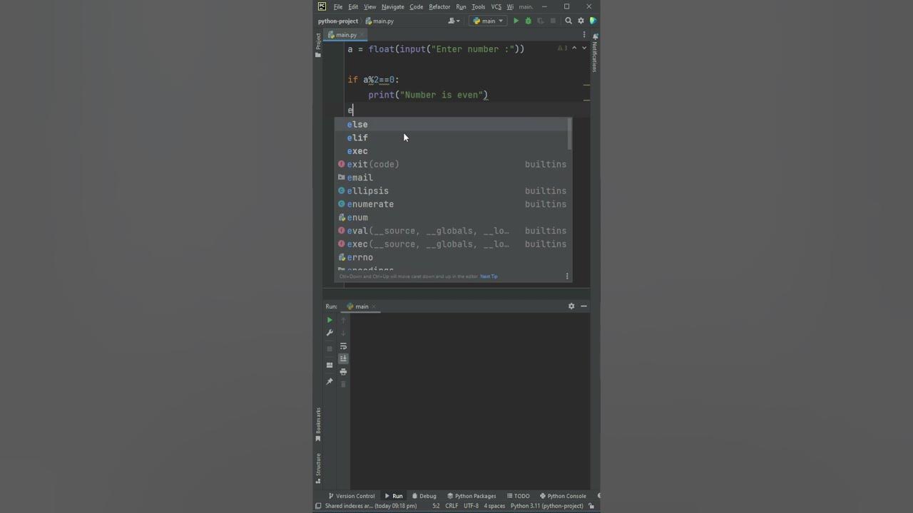
Task: Open the Version Control tool window
Action: (x=351, y=496)
